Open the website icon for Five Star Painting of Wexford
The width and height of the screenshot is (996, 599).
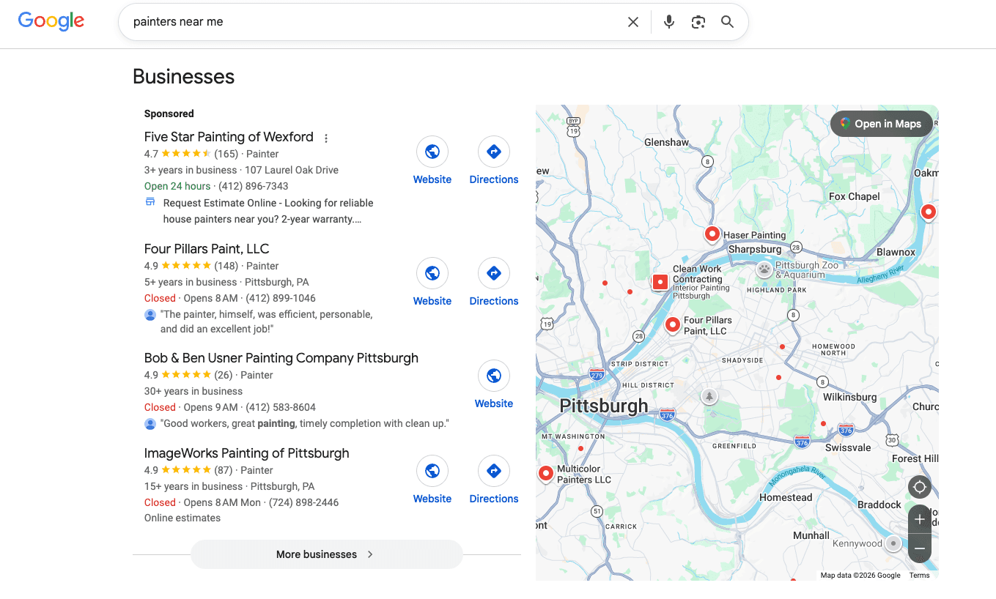pyautogui.click(x=432, y=152)
